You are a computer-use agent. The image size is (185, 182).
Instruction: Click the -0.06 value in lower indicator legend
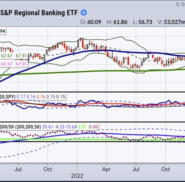tap(93, 127)
